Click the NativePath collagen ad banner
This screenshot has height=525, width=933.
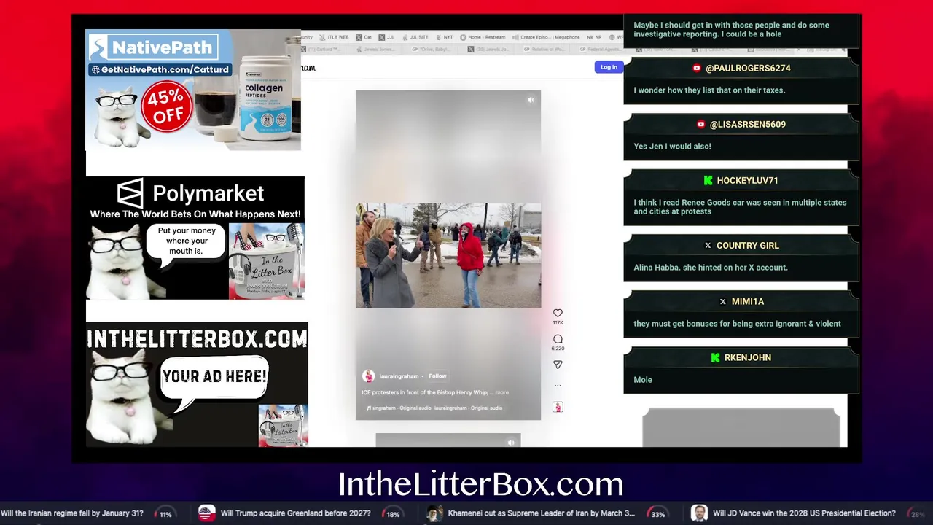coord(193,90)
